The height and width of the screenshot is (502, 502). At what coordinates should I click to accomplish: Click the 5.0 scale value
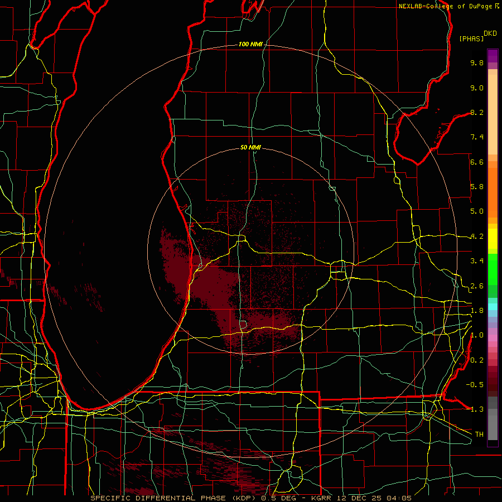pyautogui.click(x=477, y=211)
